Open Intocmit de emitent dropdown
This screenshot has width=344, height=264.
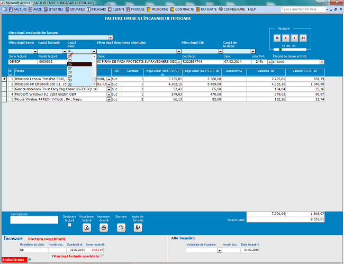coord(322,62)
